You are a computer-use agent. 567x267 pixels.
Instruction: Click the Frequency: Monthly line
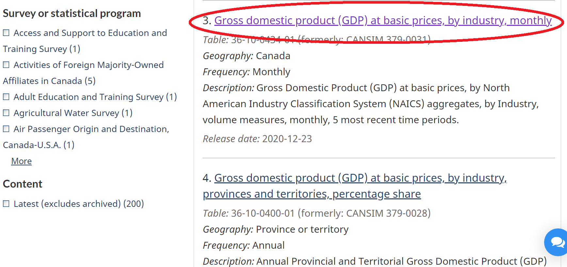tap(247, 72)
